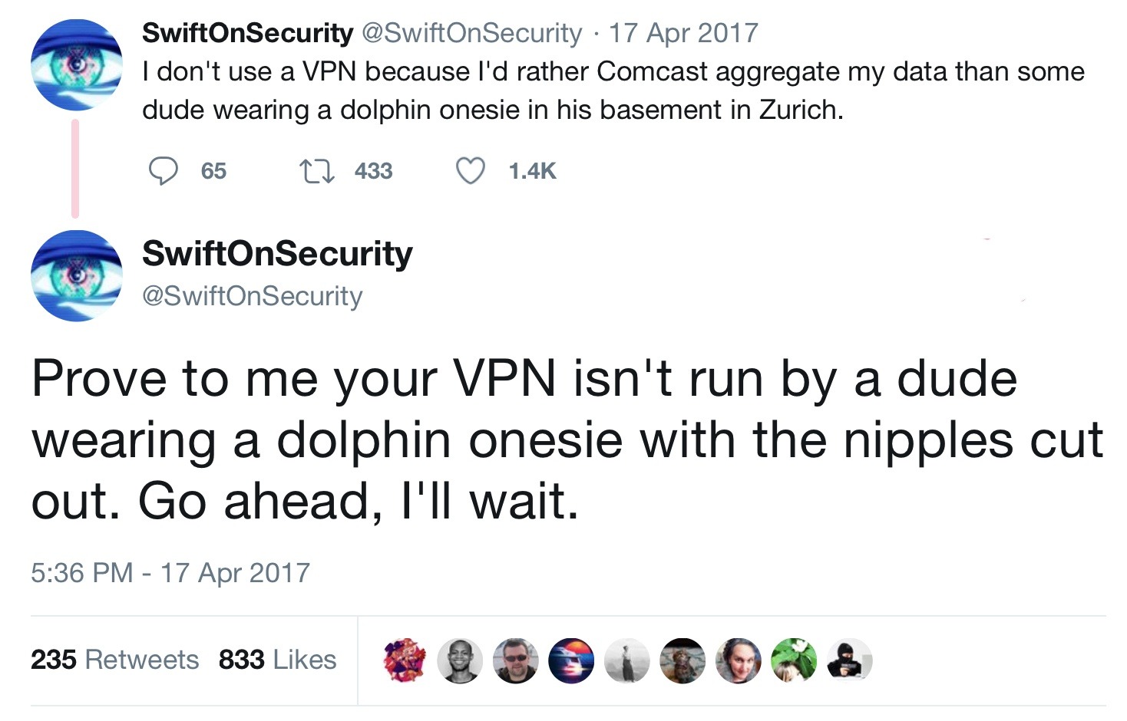Click the retweet arrows icon
This screenshot has width=1127, height=721.
(x=317, y=171)
